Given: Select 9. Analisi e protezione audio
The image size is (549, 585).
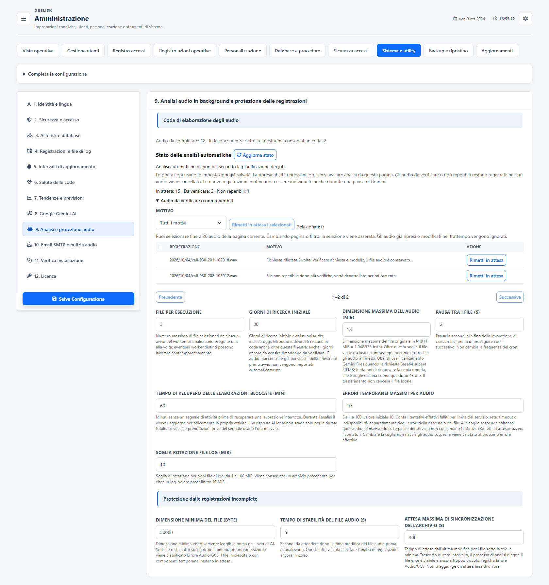Looking at the screenshot, I should tap(78, 229).
